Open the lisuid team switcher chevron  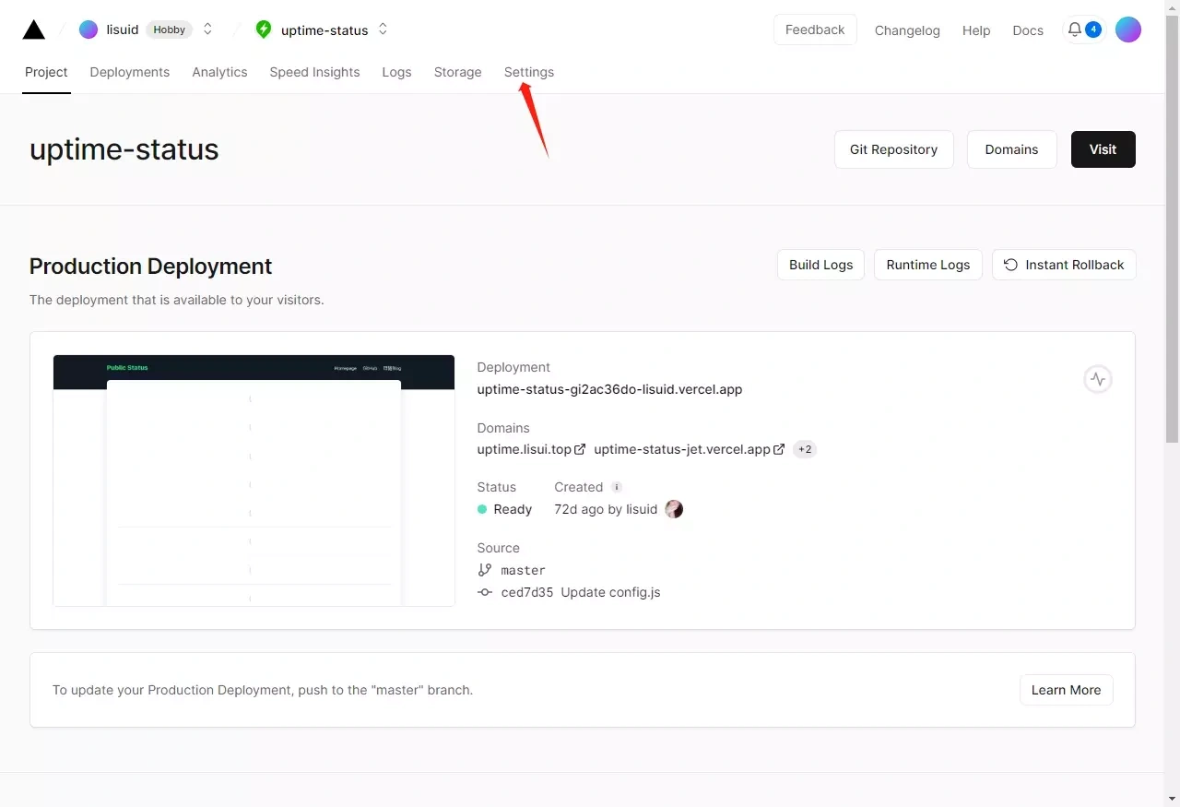pos(207,30)
